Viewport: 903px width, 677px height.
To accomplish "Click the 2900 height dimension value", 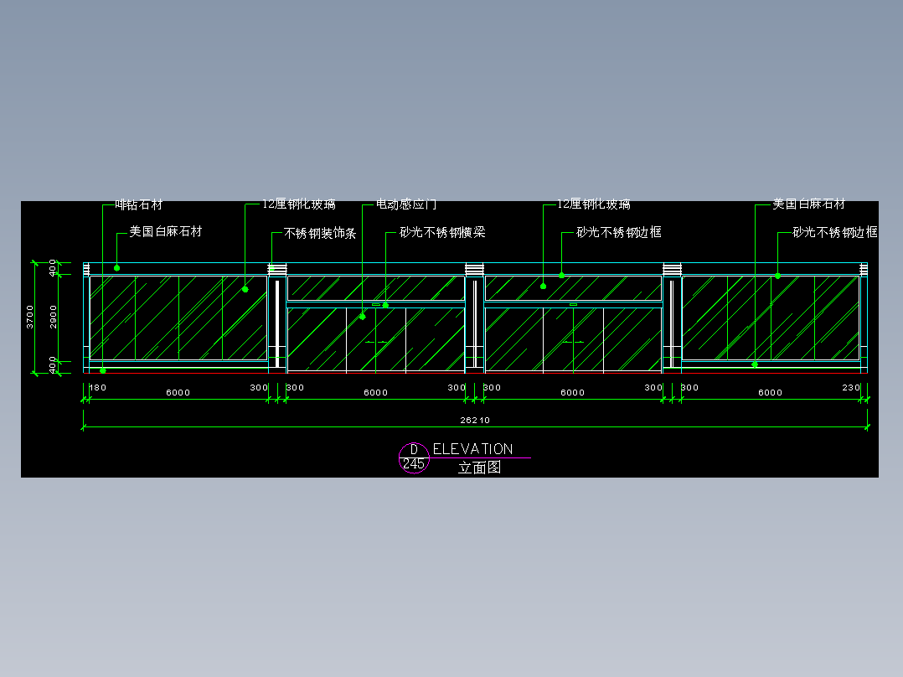I will 53,317.
